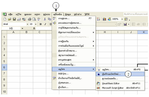Click the insert function fx icon
149x97 pixels.
click(34, 28)
